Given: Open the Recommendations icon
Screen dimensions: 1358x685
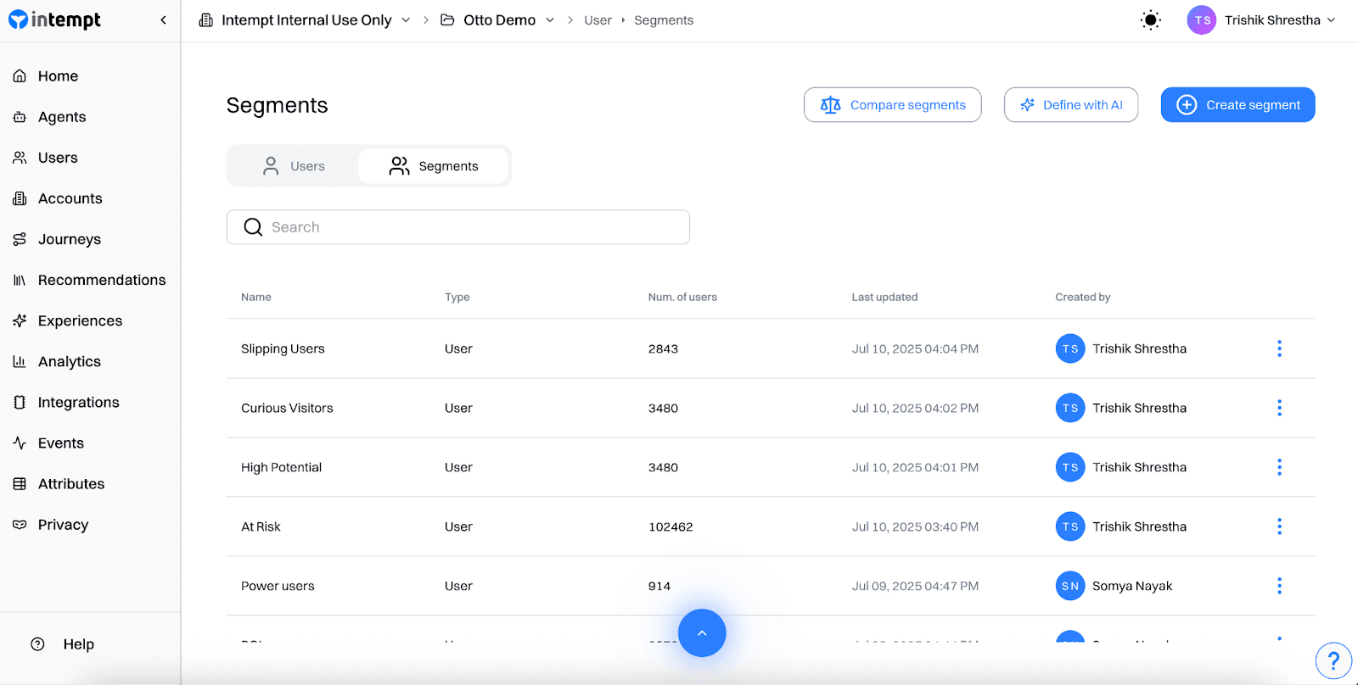Looking at the screenshot, I should [20, 280].
